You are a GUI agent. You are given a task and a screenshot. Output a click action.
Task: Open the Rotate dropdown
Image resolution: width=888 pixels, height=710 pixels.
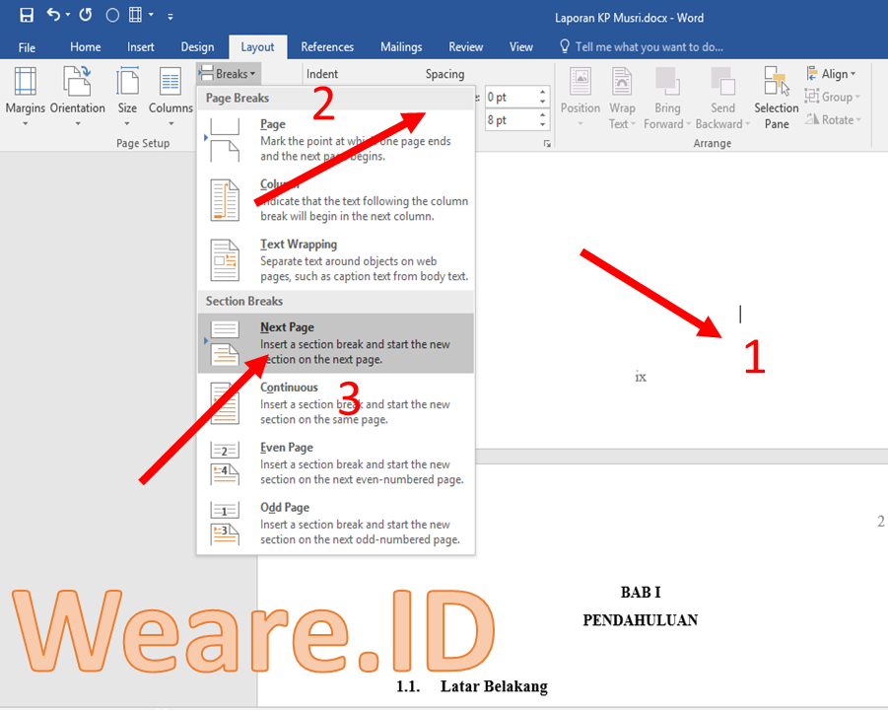click(833, 119)
